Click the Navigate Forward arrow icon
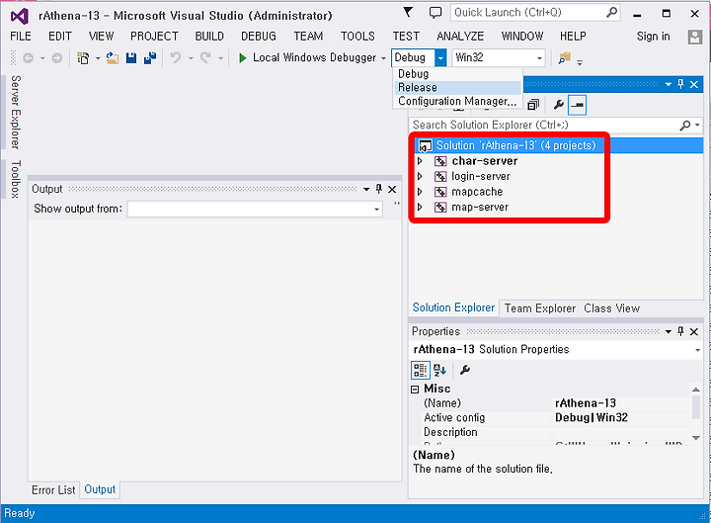This screenshot has height=523, width=711. click(x=57, y=58)
